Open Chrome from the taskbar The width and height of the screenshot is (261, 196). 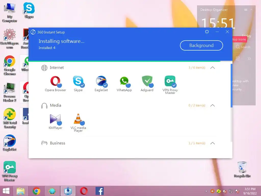36,191
